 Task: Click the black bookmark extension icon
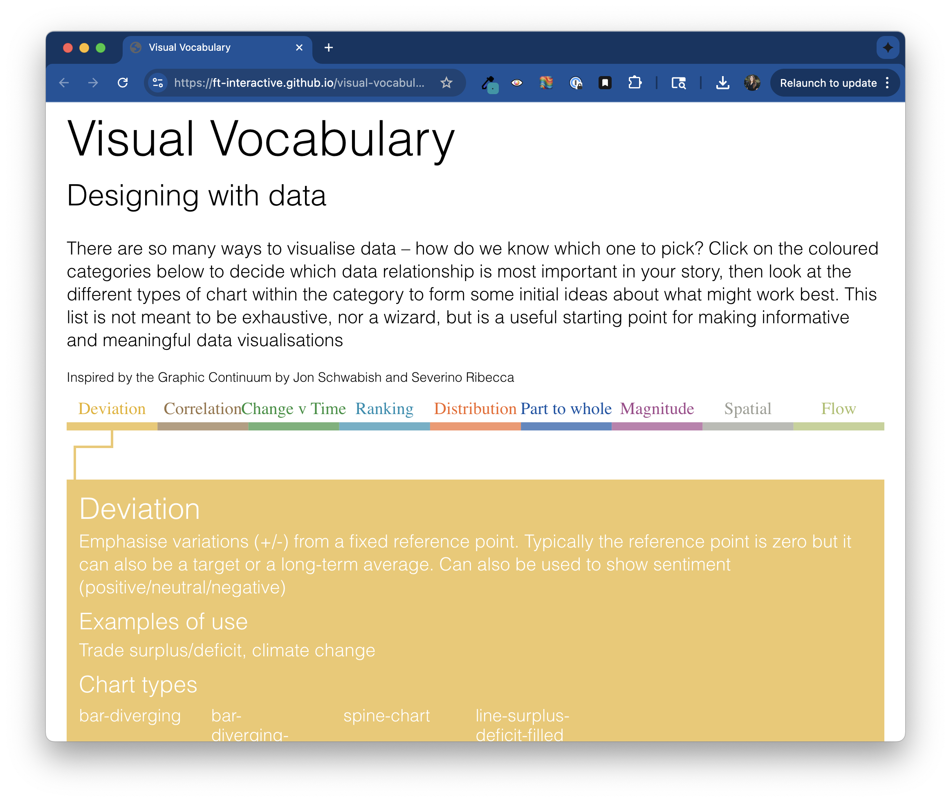point(605,83)
